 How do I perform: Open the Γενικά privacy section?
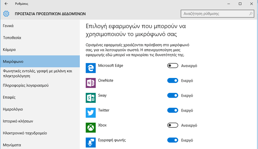(x=8, y=26)
